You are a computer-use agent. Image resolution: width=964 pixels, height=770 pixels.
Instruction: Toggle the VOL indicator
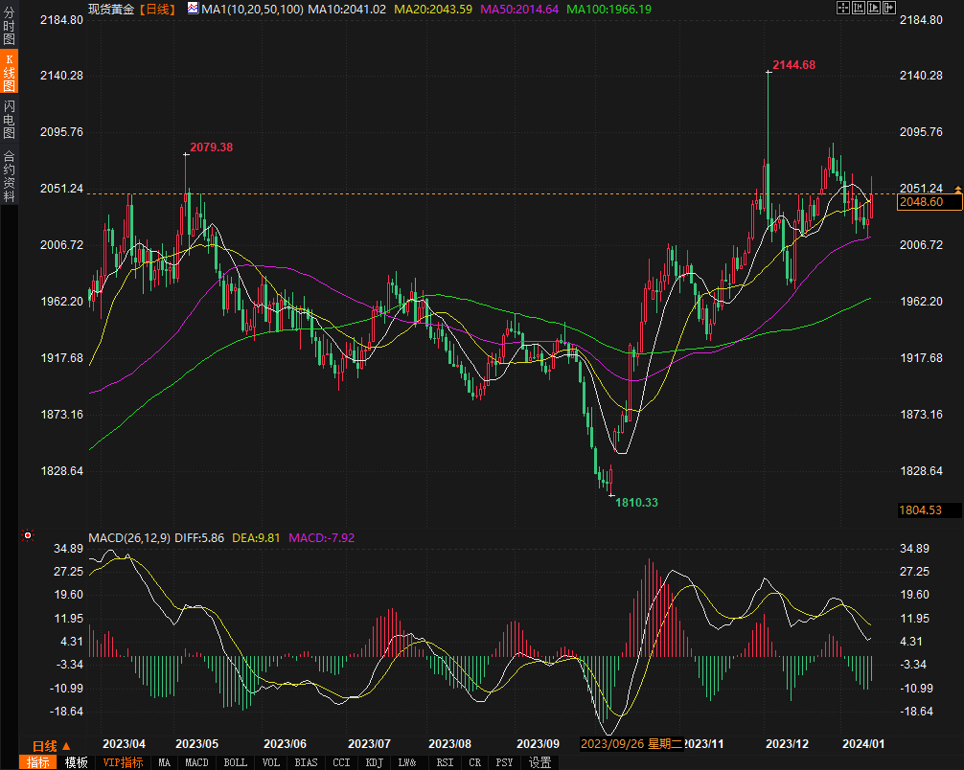[270, 762]
